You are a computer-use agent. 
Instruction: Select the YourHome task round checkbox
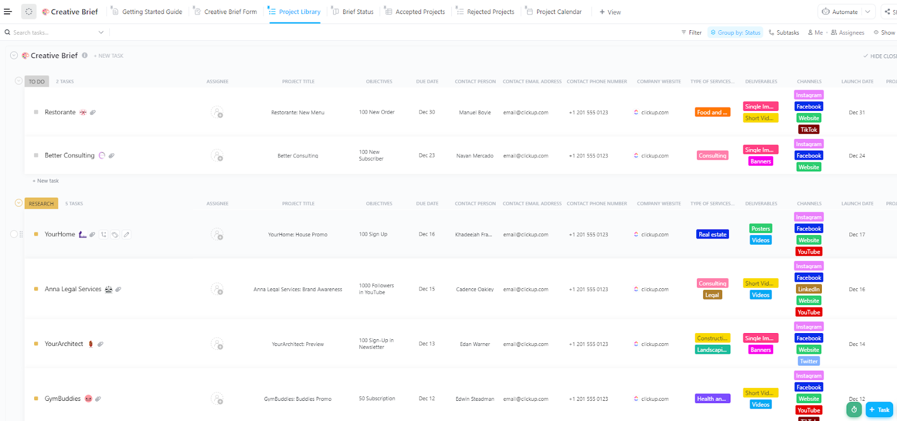click(14, 234)
